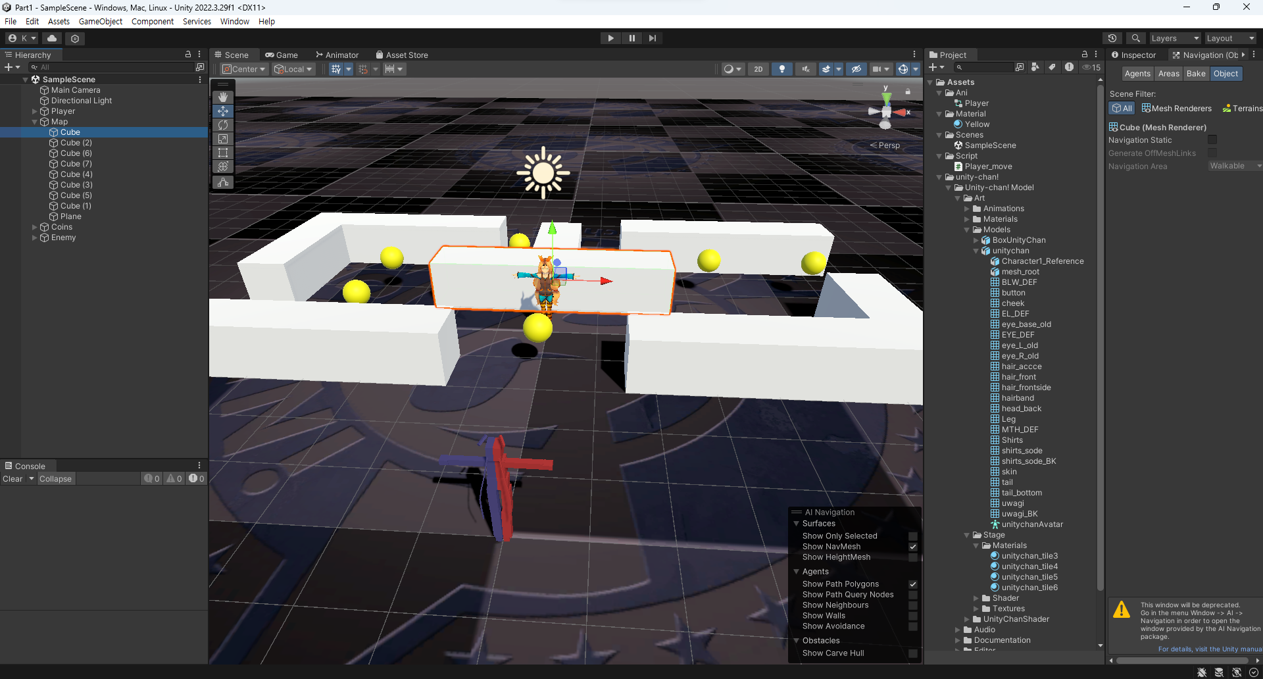Viewport: 1263px width, 679px height.
Task: Open the Bake navigation tab
Action: click(1196, 74)
